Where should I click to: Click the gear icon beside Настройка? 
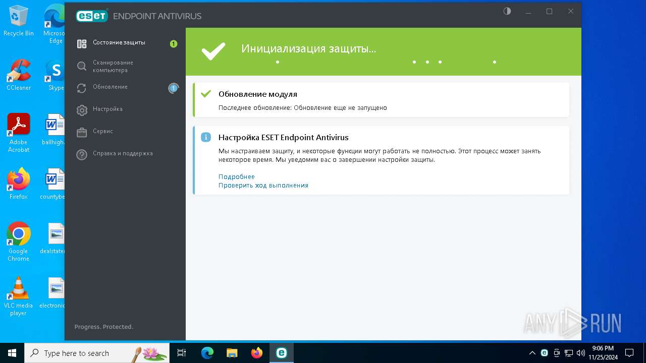tap(82, 110)
